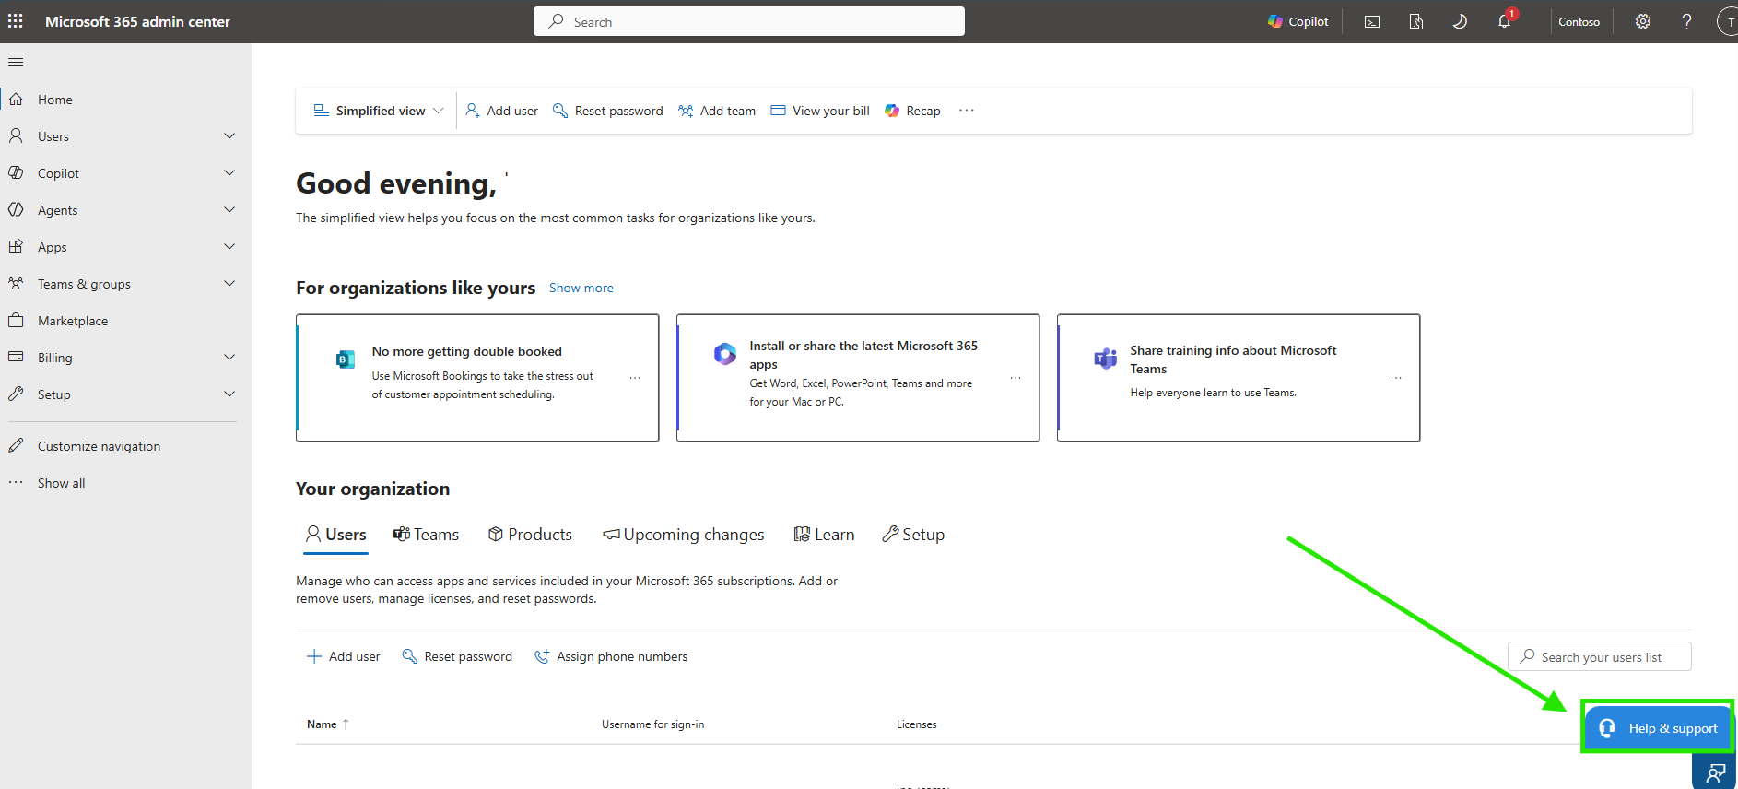
Task: Switch to the Products tab
Action: coord(530,535)
